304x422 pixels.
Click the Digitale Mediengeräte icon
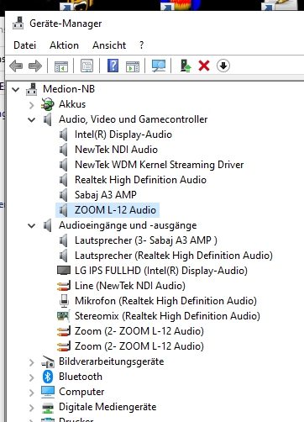tap(48, 408)
